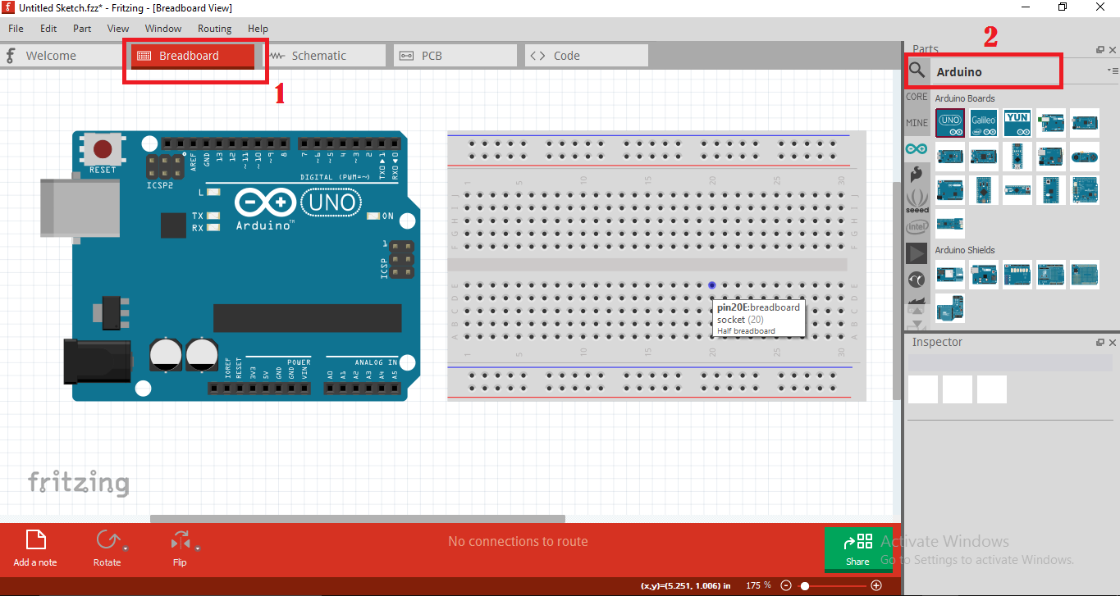Image resolution: width=1120 pixels, height=596 pixels.
Task: Select the Arduino parts bin icon
Action: [x=917, y=148]
